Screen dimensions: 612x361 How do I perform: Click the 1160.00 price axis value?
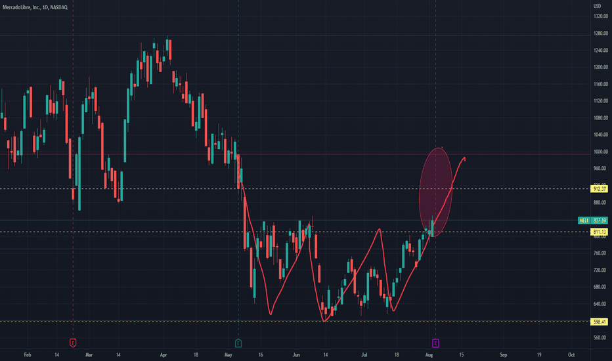click(x=601, y=84)
